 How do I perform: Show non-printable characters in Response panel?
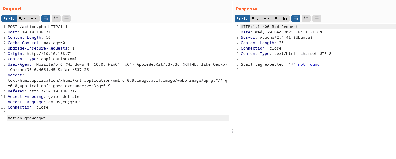(x=306, y=18)
